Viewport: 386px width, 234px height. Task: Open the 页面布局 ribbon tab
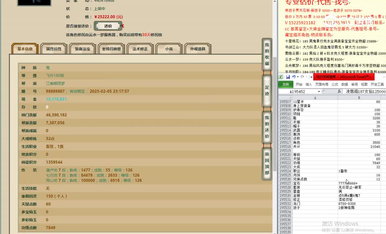322,84
